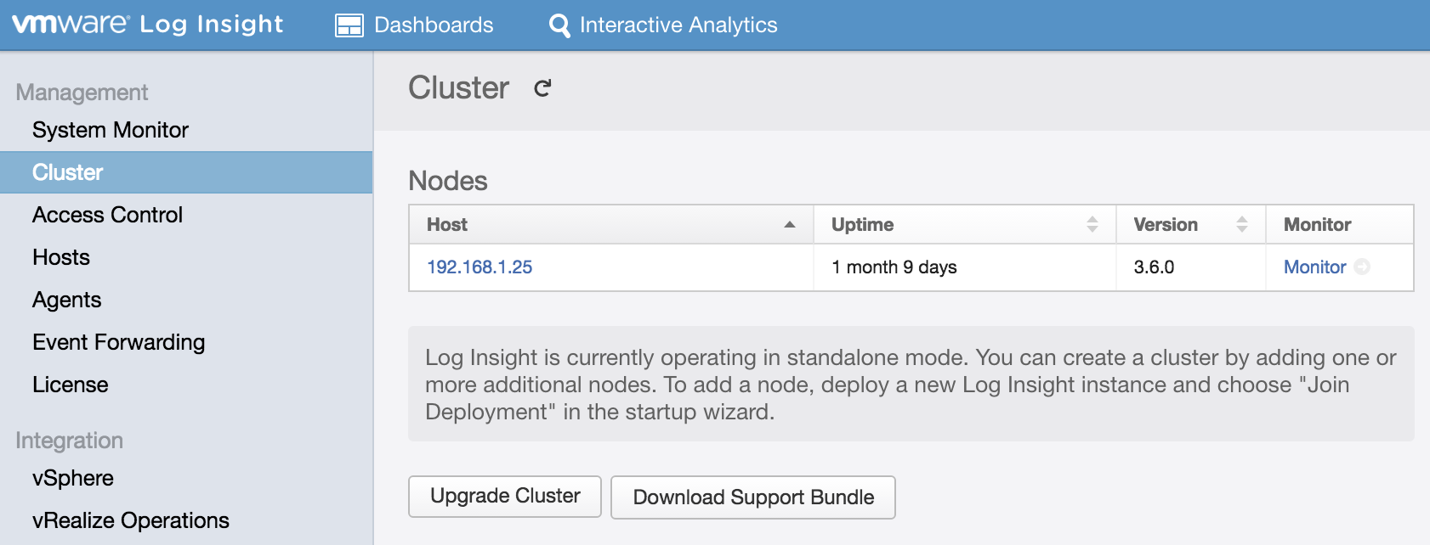Select Event Forwarding in sidebar
This screenshot has width=1430, height=545.
pyautogui.click(x=118, y=342)
